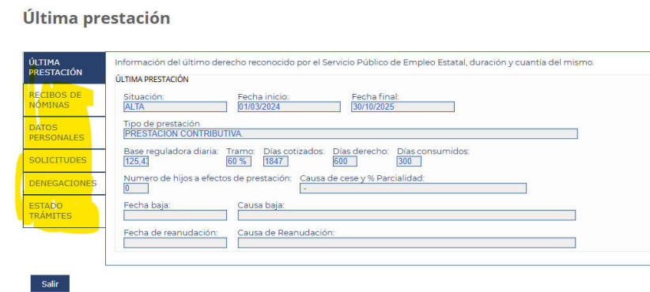The width and height of the screenshot is (650, 292).
Task: Click the Días cotizados field 1847
Action: point(276,161)
